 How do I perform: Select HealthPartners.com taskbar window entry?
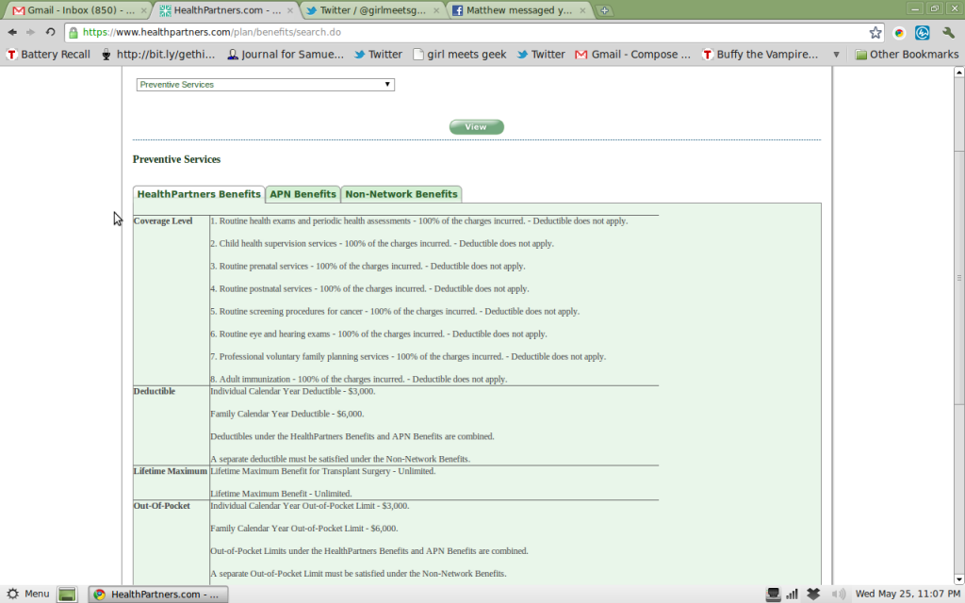tap(158, 594)
